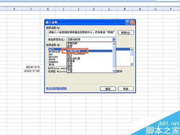The image size is (180, 135).
Task: Close the 插入函数 dialog with the X
Action: point(132,22)
